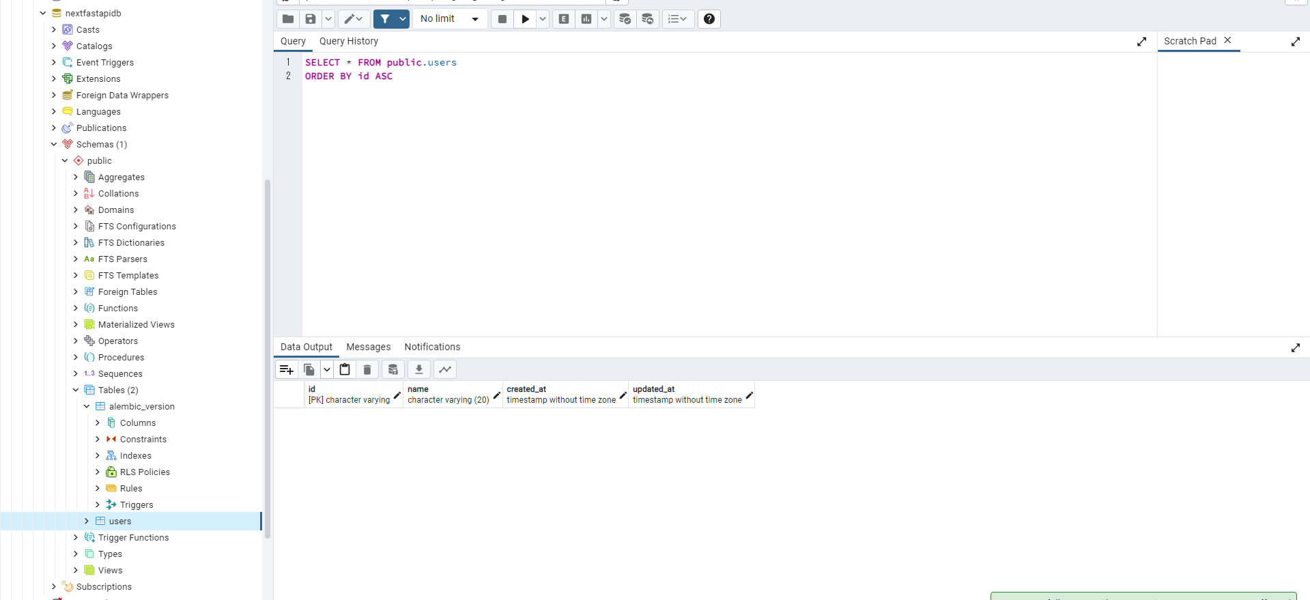Save data changes to database

point(393,369)
